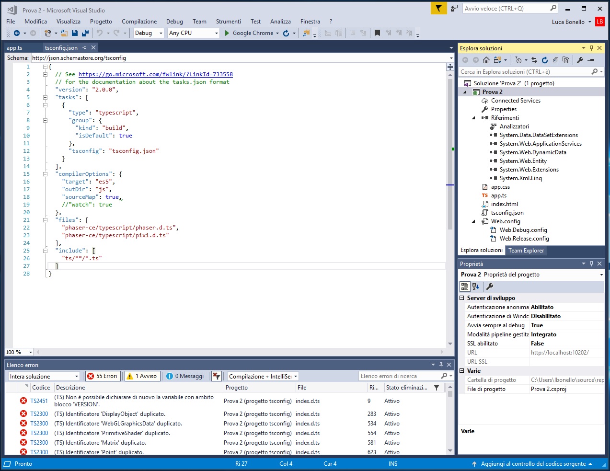Open the Compilazione menu
This screenshot has width=610, height=471.
click(139, 22)
